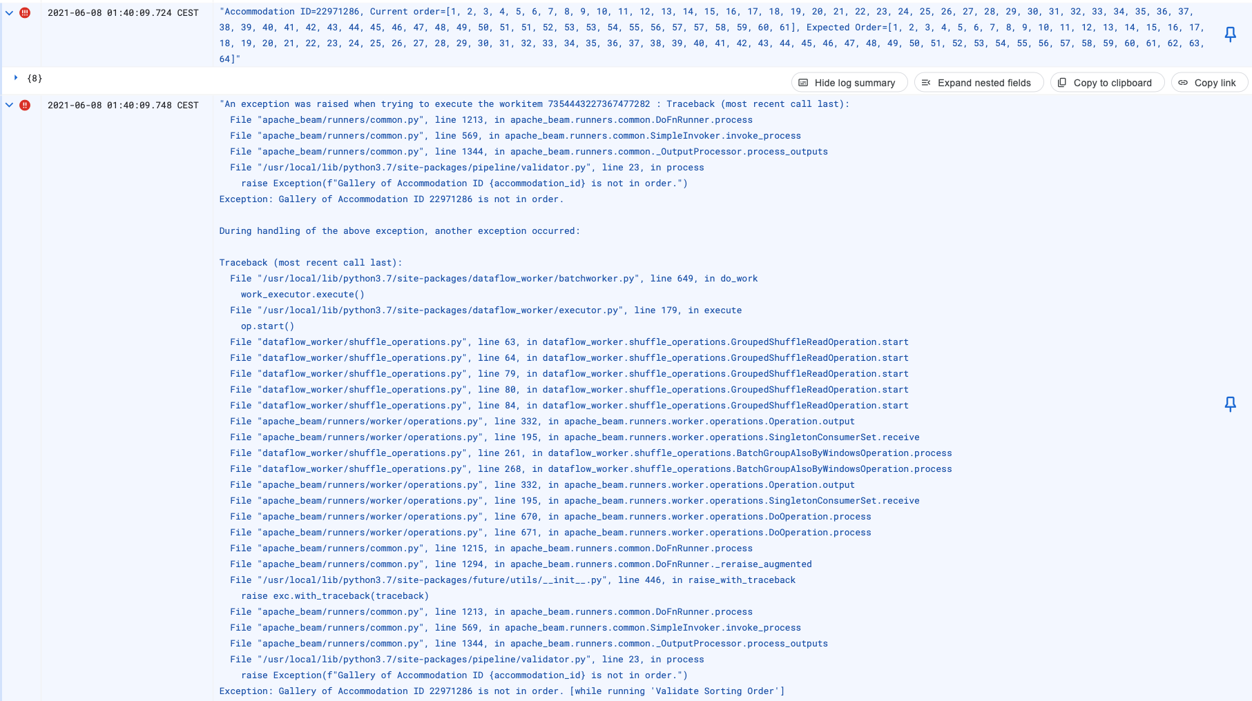Collapse the 01:40:09.748 traceback entry
This screenshot has width=1252, height=701.
8,103
